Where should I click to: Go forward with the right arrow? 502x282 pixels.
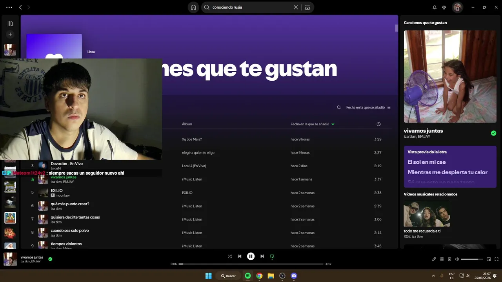point(29,7)
